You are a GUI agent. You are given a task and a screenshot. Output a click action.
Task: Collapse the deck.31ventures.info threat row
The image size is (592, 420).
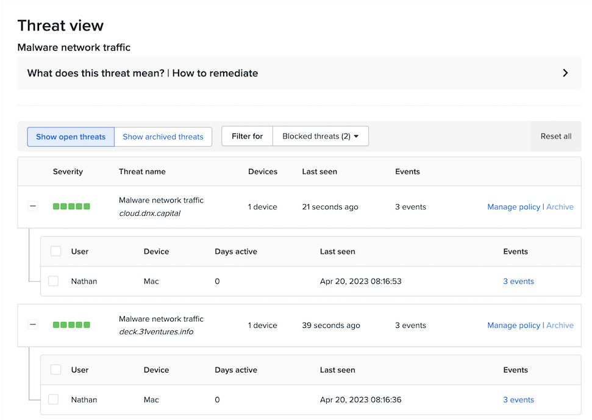click(33, 325)
